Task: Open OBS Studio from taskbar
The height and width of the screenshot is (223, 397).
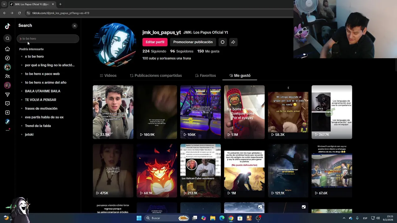Action: (x=258, y=218)
